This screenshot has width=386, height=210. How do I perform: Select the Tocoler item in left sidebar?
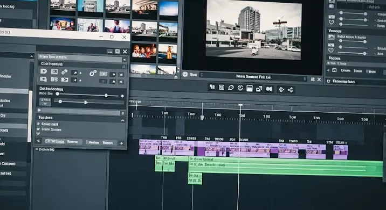coord(6,76)
